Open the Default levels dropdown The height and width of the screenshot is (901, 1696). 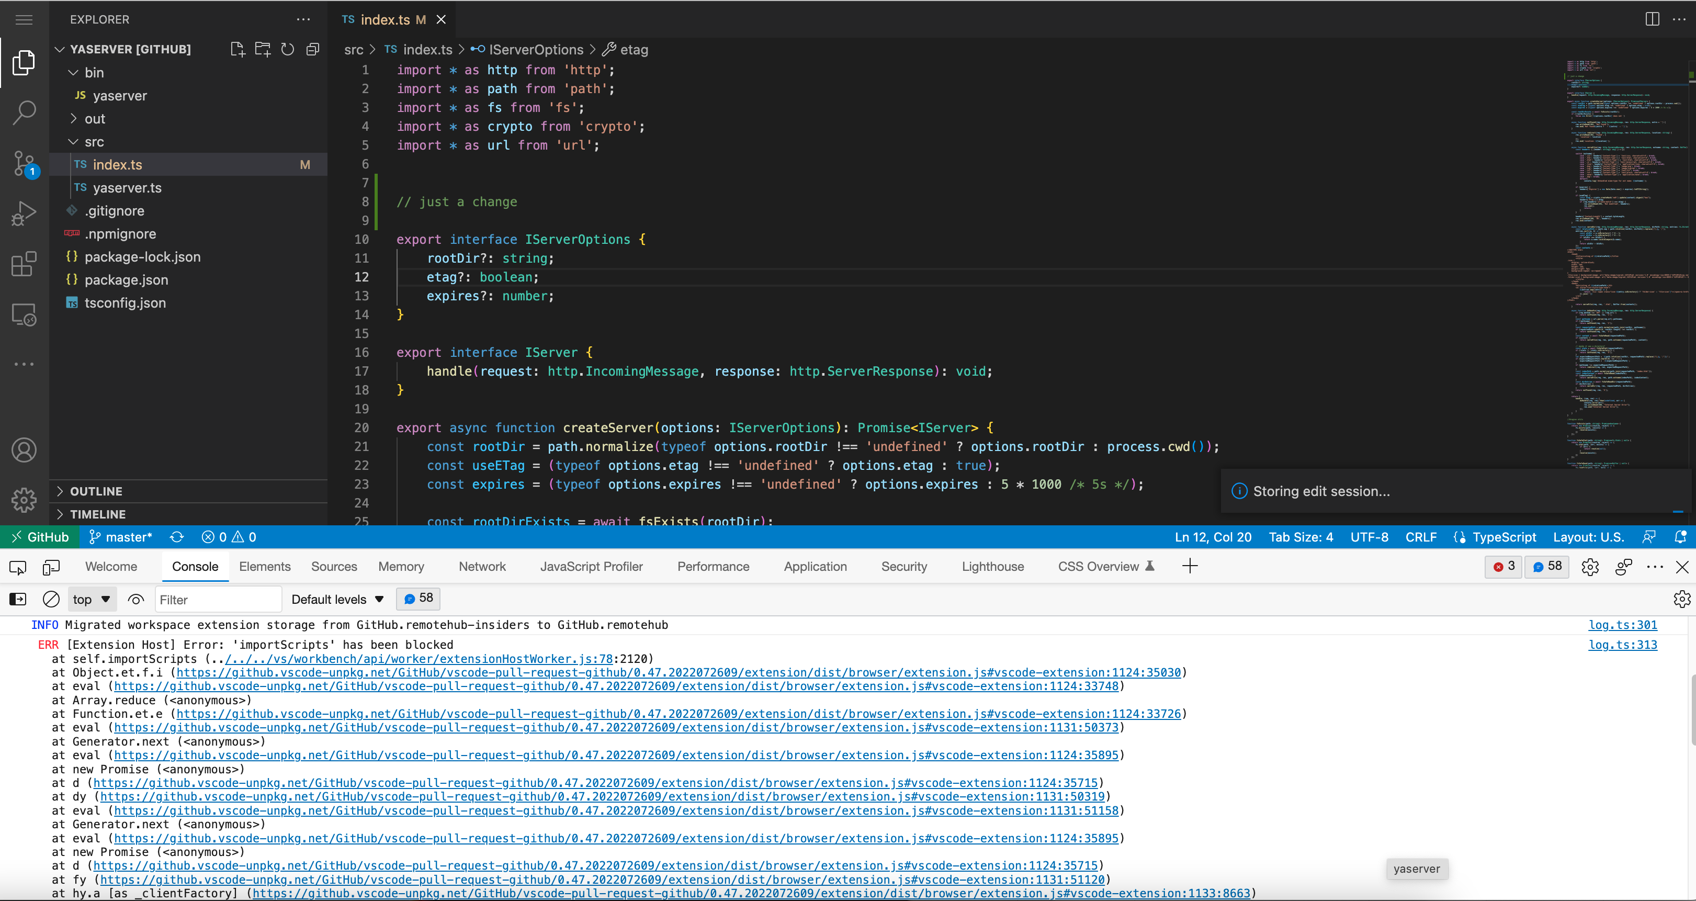(x=337, y=599)
